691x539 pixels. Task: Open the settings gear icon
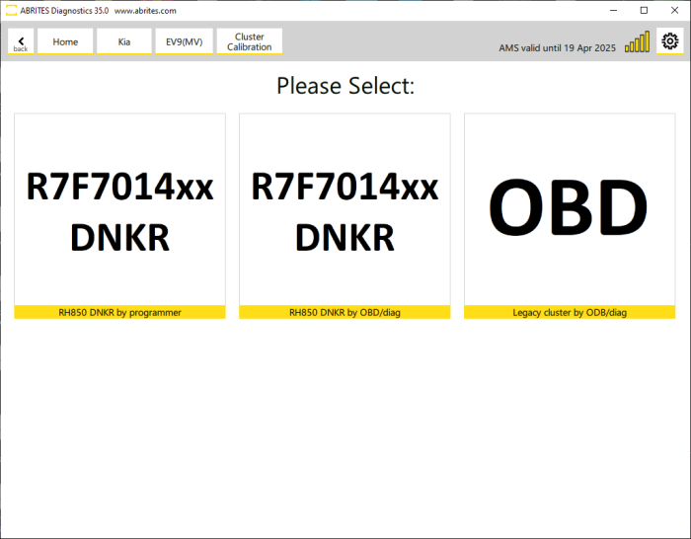point(670,41)
